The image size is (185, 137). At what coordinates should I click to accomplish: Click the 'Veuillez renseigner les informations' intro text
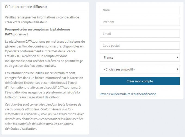pyautogui.click(x=42, y=20)
